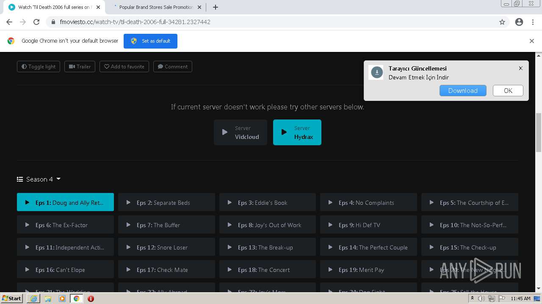Open Action Center flag icon
This screenshot has height=304, width=542.
pos(502,299)
